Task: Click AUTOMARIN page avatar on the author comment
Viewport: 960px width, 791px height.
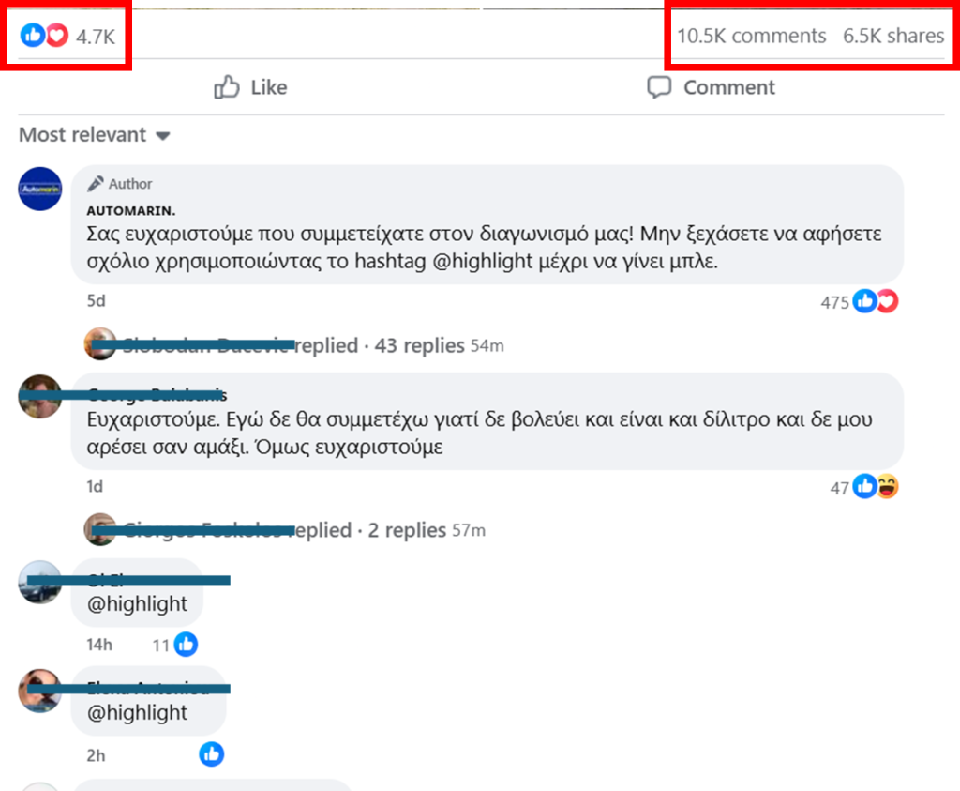Action: [39, 189]
